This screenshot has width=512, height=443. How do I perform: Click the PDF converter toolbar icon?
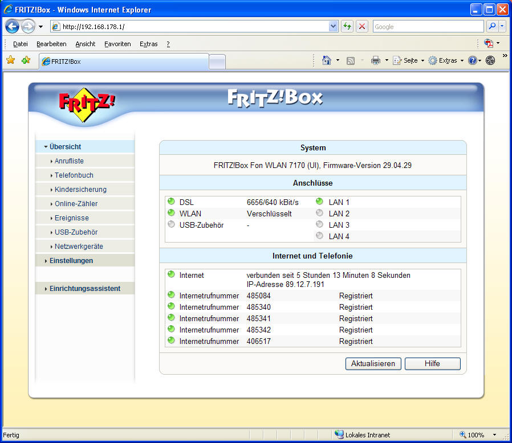pos(489,43)
